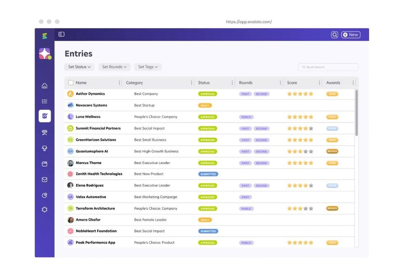Expand the Set Tags dropdown

click(148, 67)
